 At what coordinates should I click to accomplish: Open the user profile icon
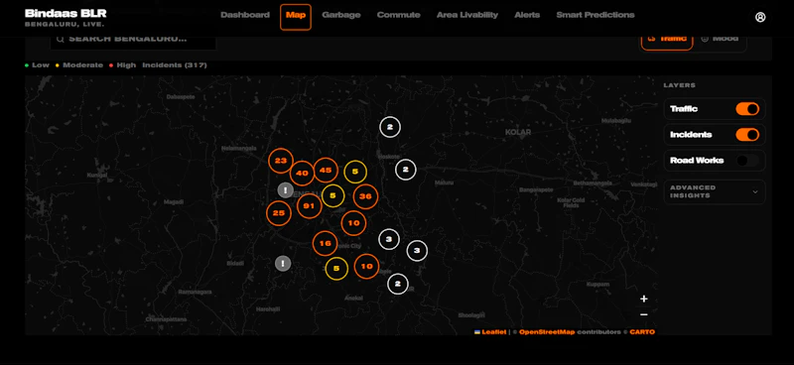(x=760, y=17)
